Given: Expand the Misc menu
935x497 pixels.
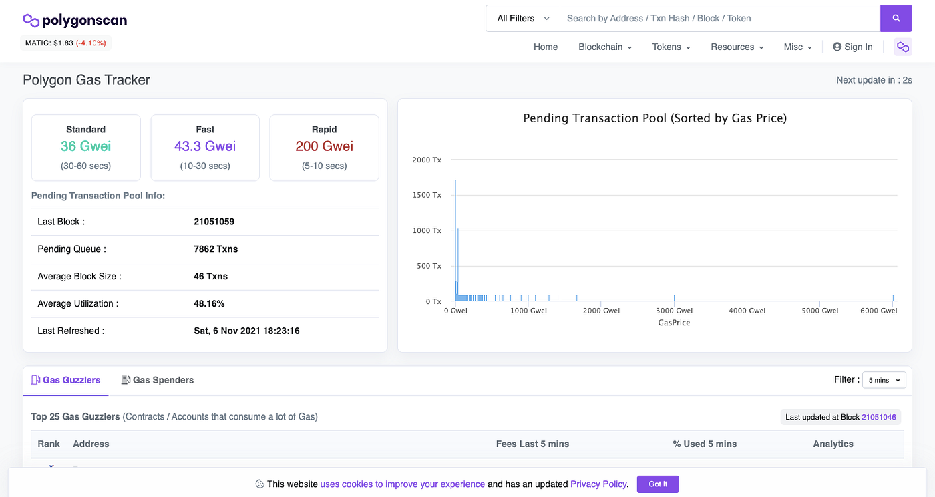Looking at the screenshot, I should coord(798,47).
